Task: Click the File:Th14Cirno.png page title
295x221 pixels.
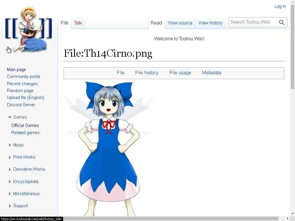Action: [x=108, y=54]
